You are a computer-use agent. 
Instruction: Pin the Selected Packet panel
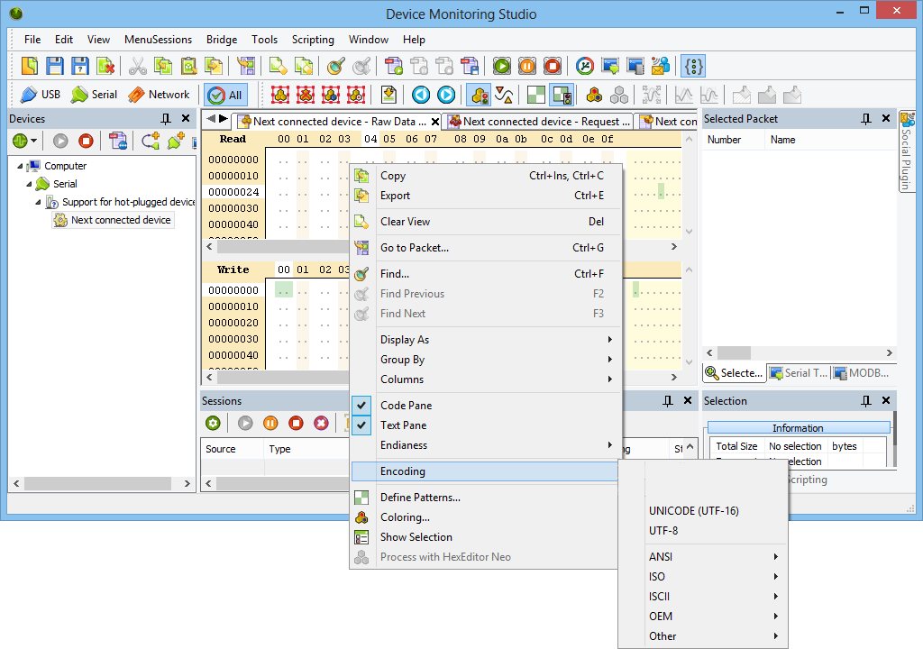pyautogui.click(x=866, y=118)
